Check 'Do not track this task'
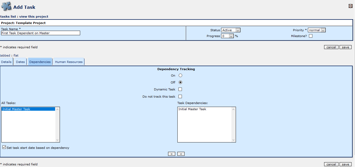The image size is (355, 167). point(180,96)
